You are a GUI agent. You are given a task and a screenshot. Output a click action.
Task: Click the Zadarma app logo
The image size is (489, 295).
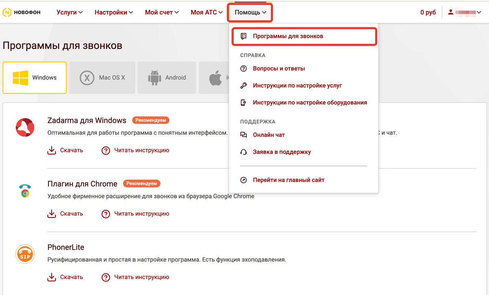point(25,126)
